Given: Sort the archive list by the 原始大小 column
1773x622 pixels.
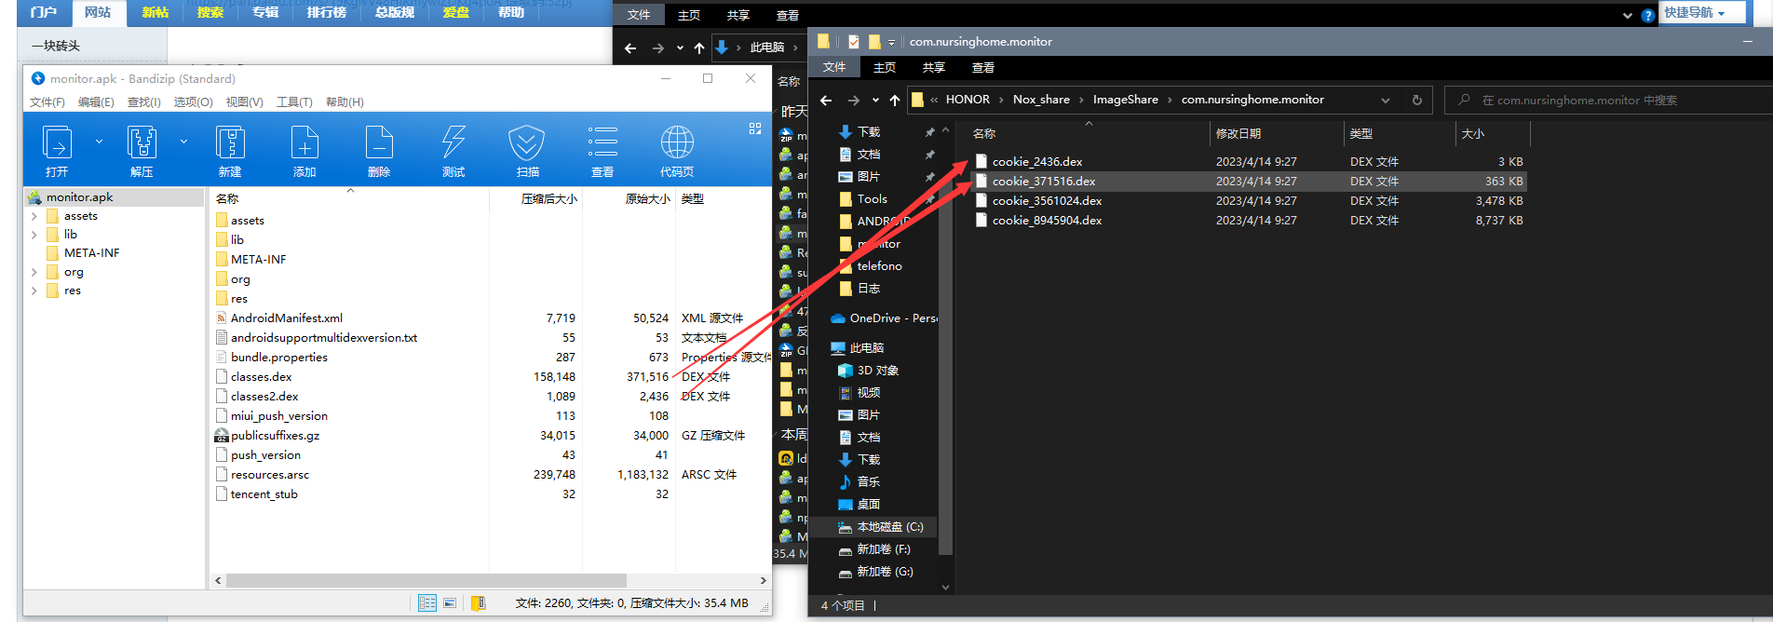Looking at the screenshot, I should pos(647,199).
